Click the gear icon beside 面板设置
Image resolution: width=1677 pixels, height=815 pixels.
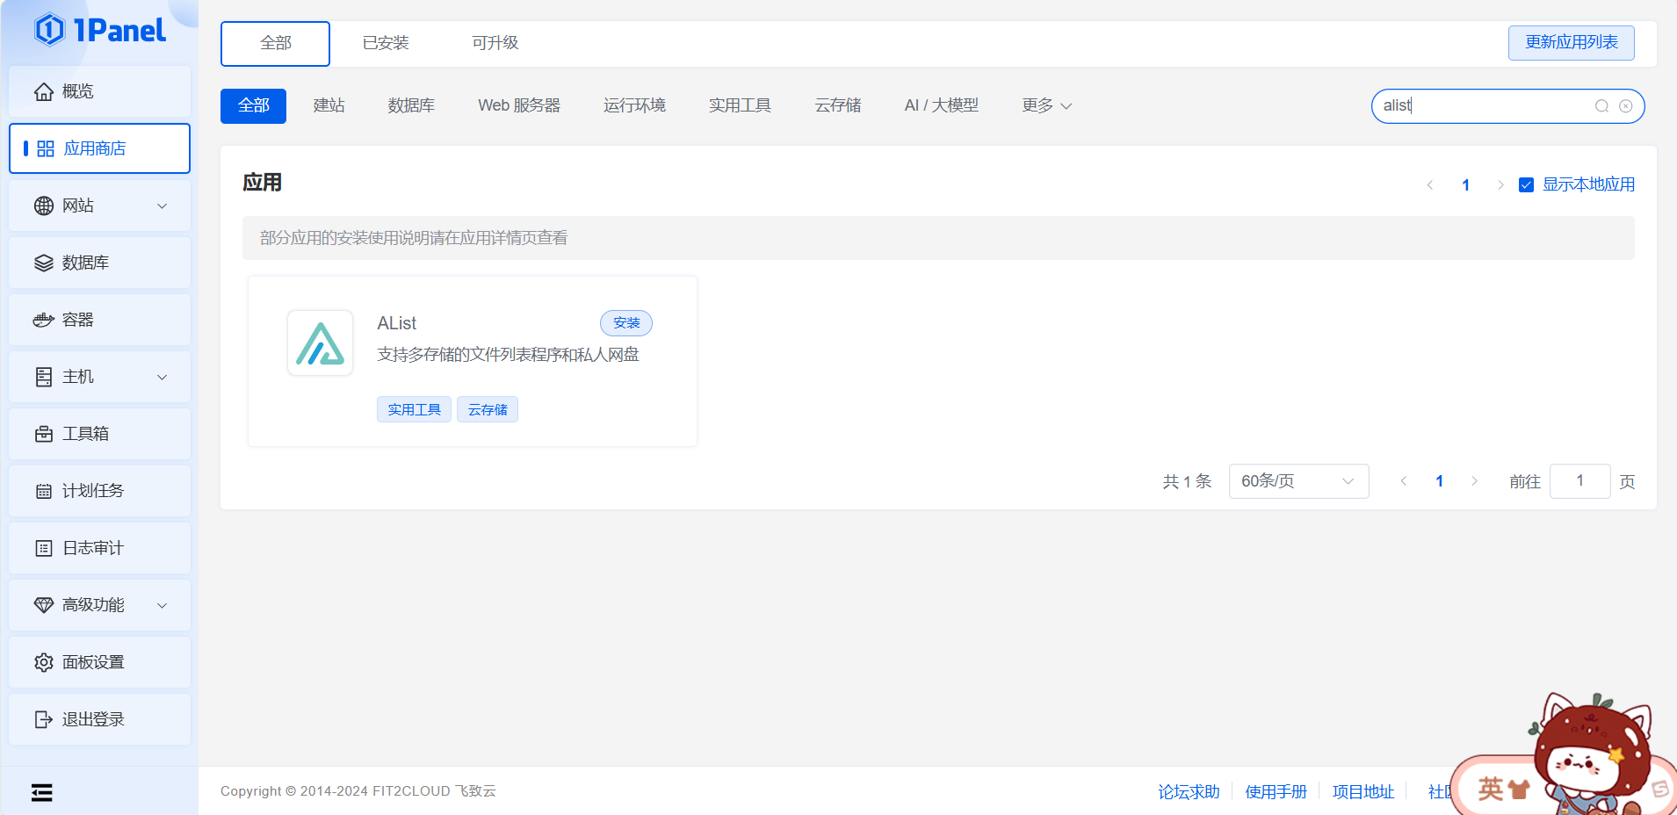[44, 662]
